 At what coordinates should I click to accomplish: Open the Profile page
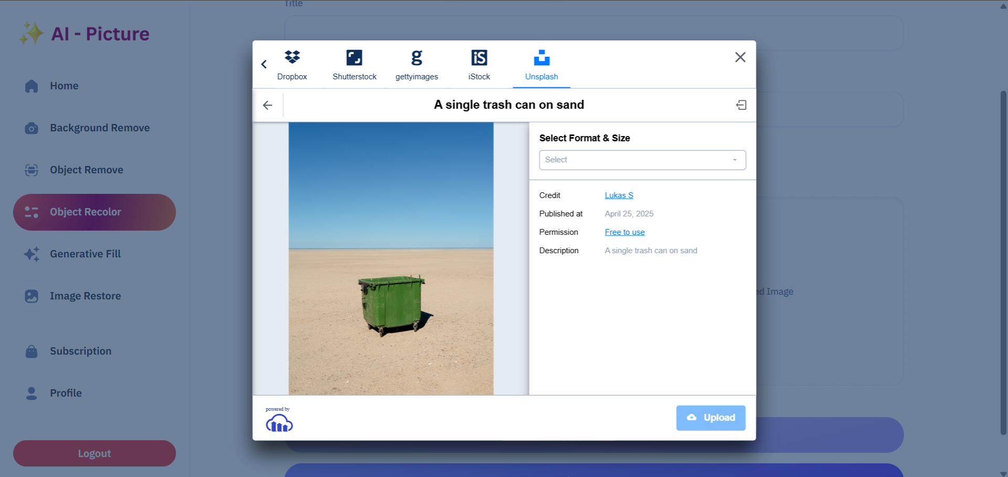coord(94,393)
